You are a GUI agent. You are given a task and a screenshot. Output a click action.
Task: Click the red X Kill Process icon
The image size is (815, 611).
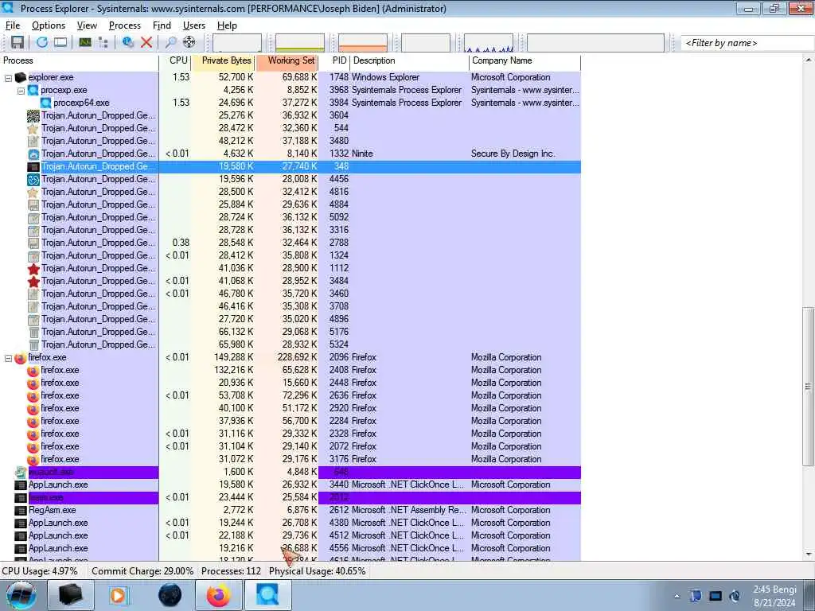146,43
